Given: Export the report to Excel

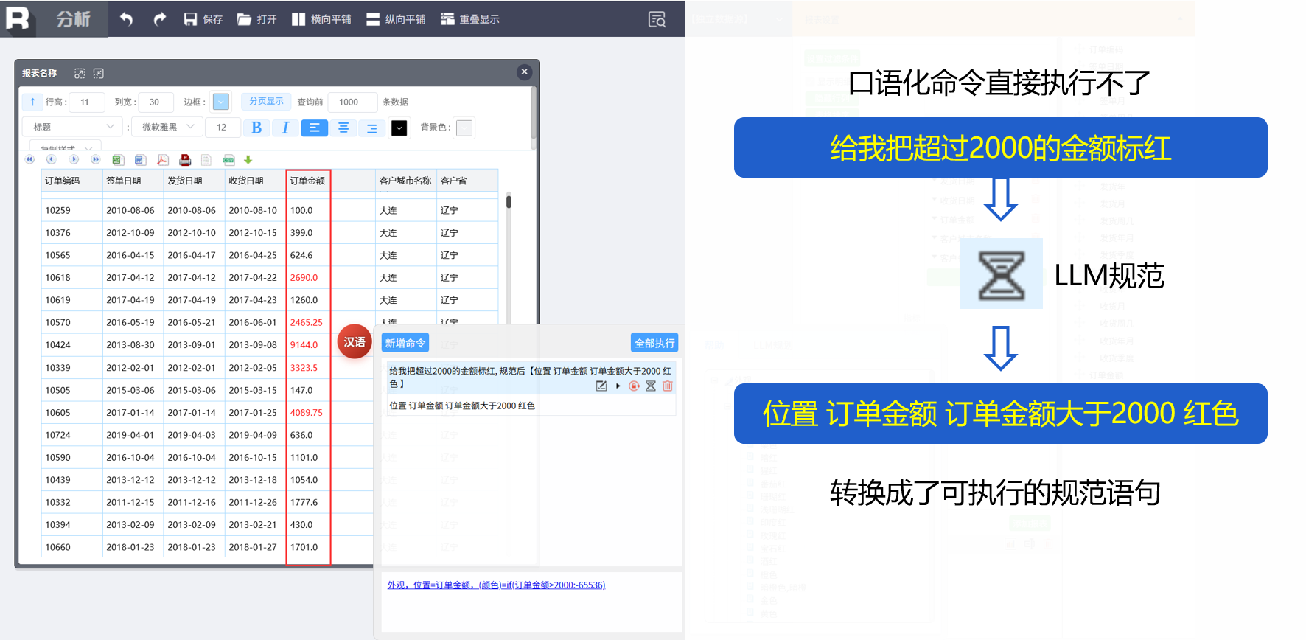Looking at the screenshot, I should 117,160.
